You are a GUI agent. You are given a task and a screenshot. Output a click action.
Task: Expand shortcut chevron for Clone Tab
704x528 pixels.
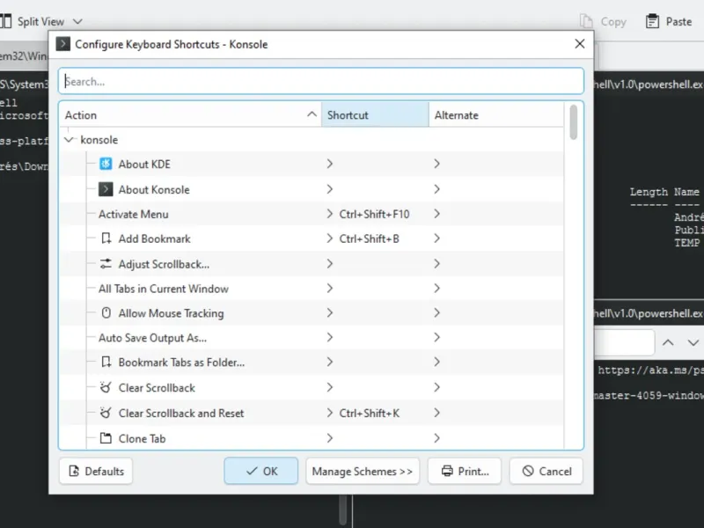pos(329,437)
